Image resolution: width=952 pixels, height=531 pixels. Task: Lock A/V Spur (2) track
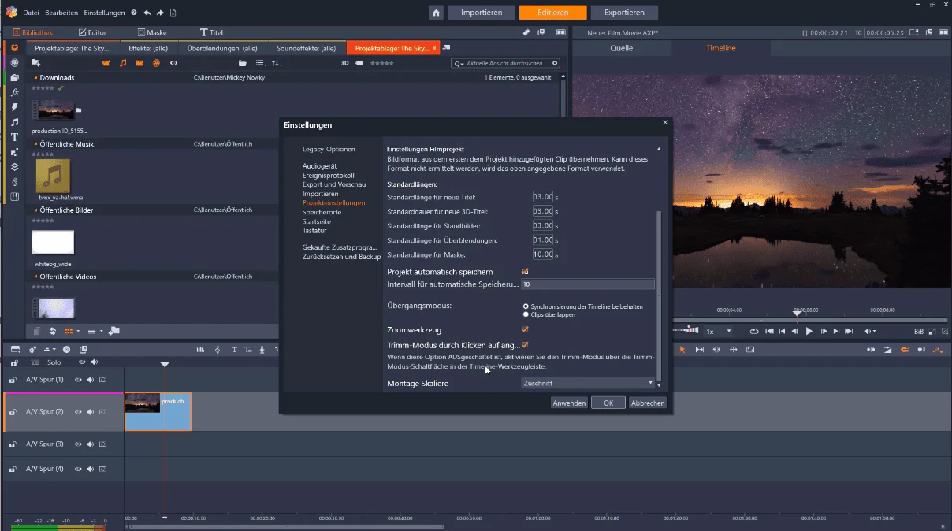click(x=13, y=411)
